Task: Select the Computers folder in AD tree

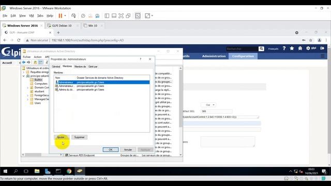Action: (x=39, y=84)
